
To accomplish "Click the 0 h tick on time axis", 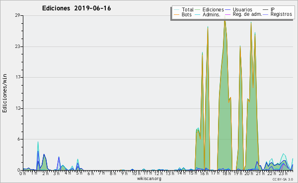I will pyautogui.click(x=22, y=173).
